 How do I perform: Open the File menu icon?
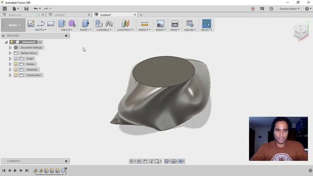[14, 9]
